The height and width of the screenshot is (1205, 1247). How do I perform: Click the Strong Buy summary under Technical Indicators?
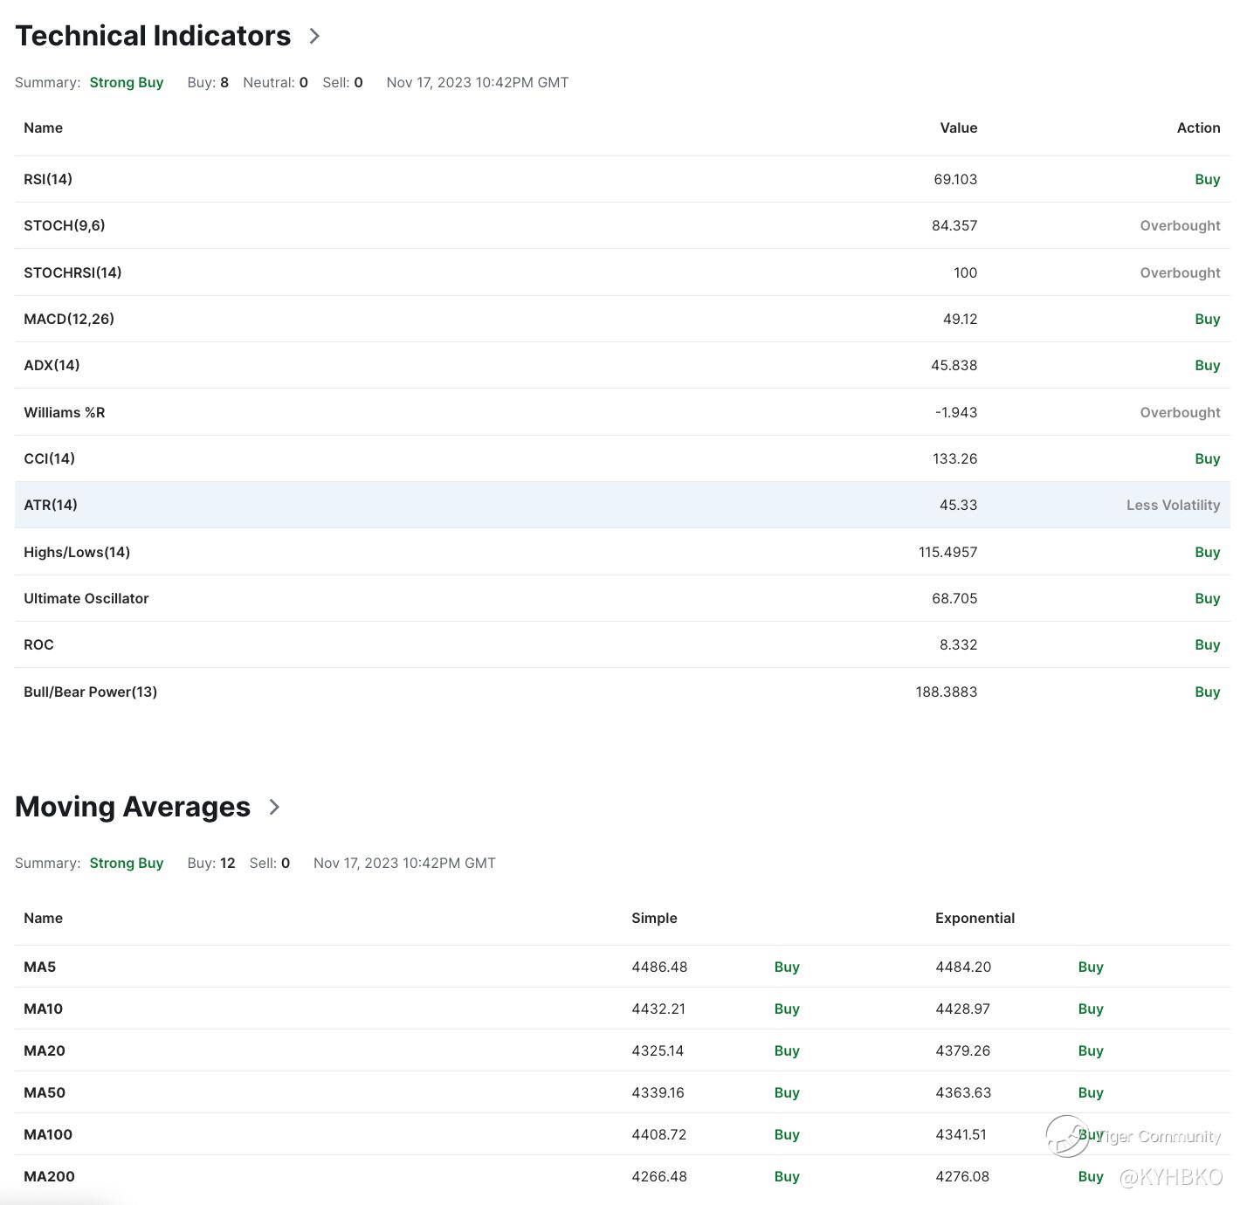coord(127,82)
